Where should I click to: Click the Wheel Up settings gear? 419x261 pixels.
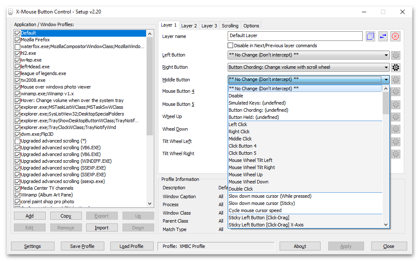pos(396,117)
